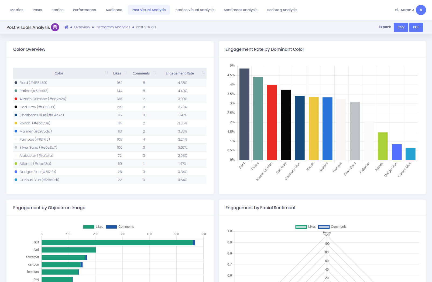Select the Silver Sand (#c0c3c7) row
Screen dimensions: 432x282
pyautogui.click(x=110, y=148)
